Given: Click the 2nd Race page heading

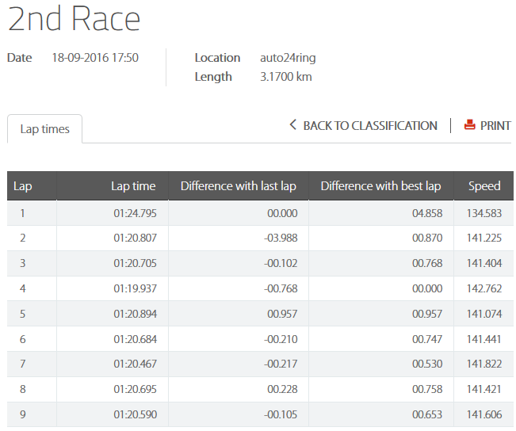Looking at the screenshot, I should coord(74,20).
